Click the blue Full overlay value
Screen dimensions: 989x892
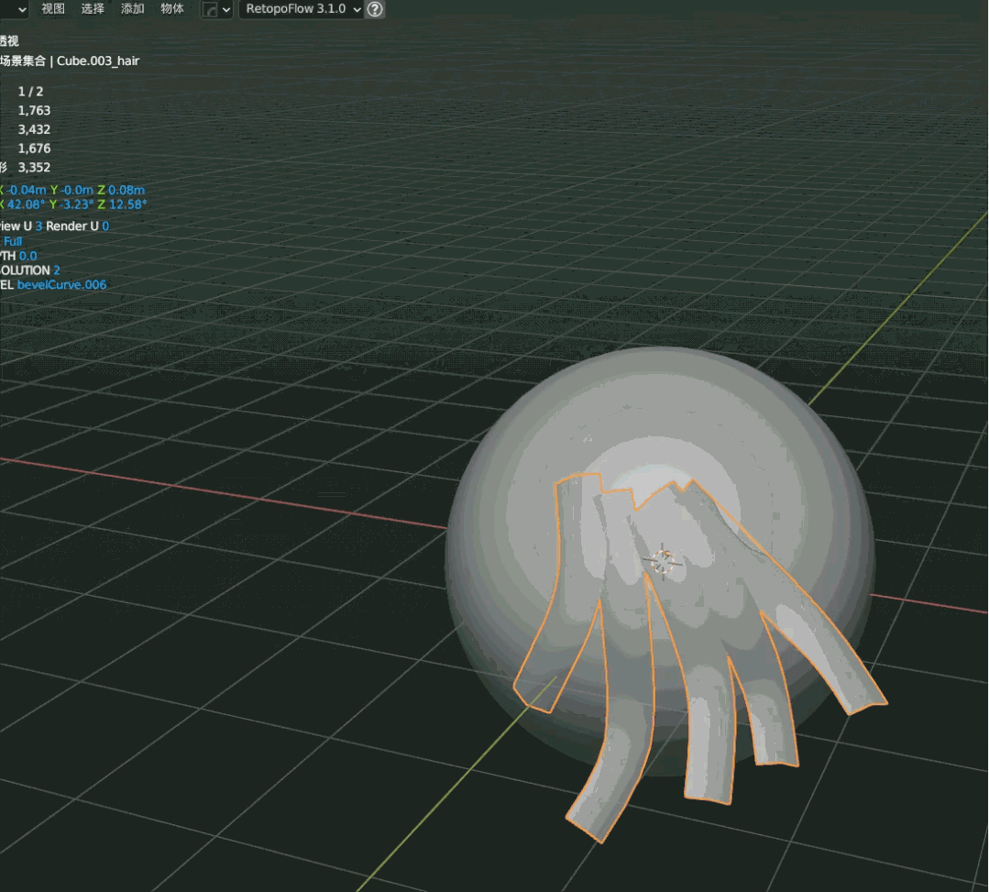(13, 241)
